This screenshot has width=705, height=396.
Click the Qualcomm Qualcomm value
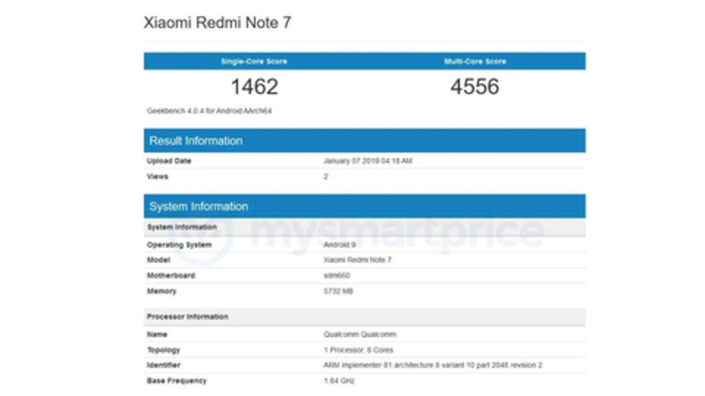click(x=360, y=334)
